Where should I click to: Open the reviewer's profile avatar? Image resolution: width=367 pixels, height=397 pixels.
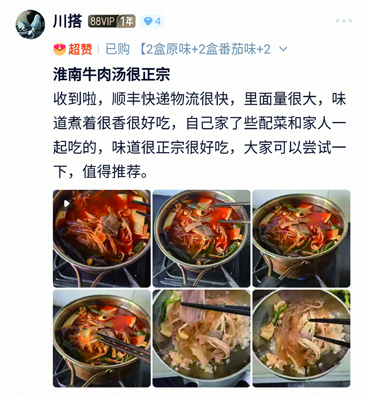click(x=30, y=25)
